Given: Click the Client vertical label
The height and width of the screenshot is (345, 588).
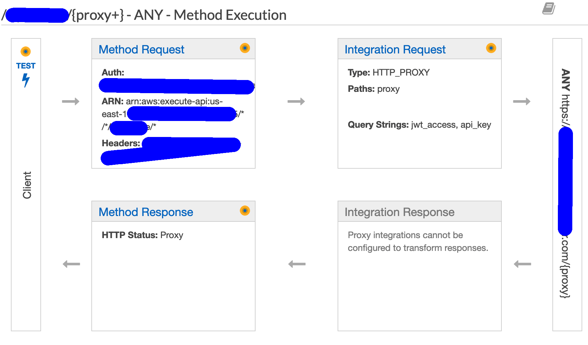Looking at the screenshot, I should tap(27, 185).
